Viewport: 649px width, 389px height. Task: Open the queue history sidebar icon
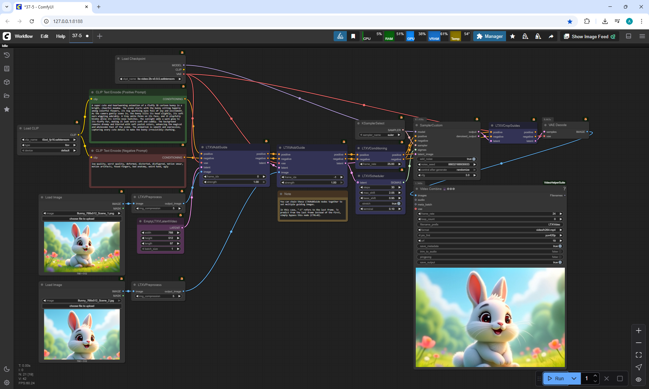click(x=6, y=55)
